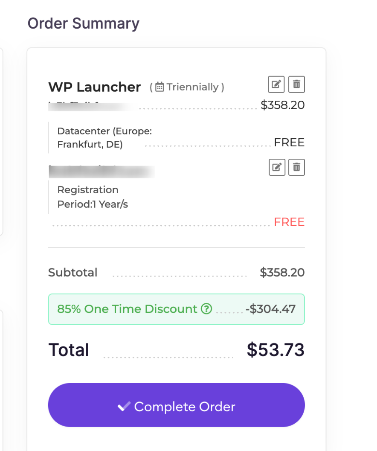Screen dimensions: 377x451
Task: Click the Complete Order button
Action: pyautogui.click(x=176, y=405)
